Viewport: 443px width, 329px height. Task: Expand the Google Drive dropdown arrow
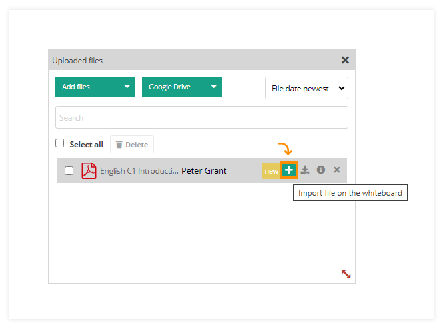point(213,87)
